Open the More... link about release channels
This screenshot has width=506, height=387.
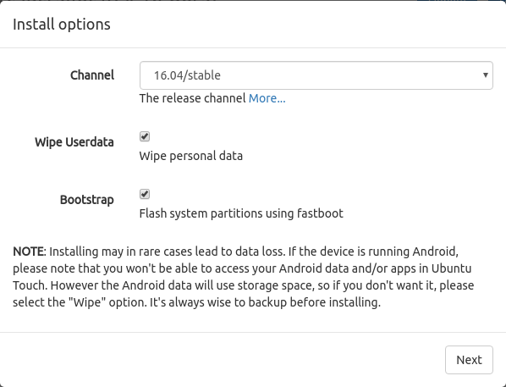point(267,98)
